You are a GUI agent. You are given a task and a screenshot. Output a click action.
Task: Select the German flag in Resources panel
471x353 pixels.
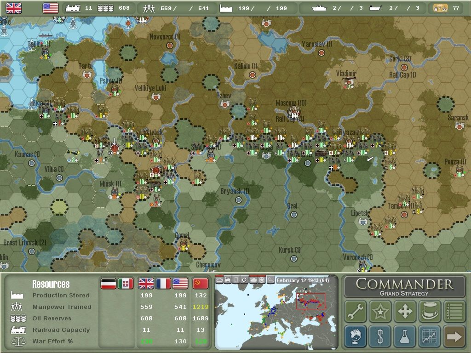coord(109,283)
